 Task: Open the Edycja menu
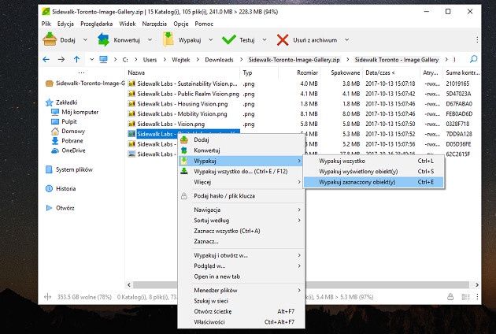[65, 24]
